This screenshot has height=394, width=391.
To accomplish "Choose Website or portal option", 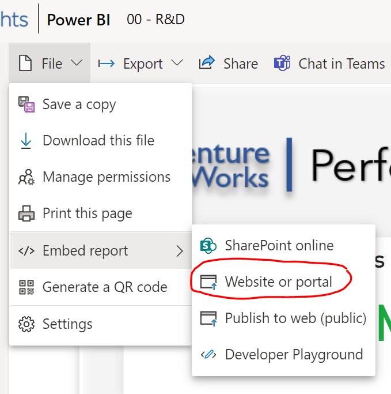I will [x=283, y=282].
